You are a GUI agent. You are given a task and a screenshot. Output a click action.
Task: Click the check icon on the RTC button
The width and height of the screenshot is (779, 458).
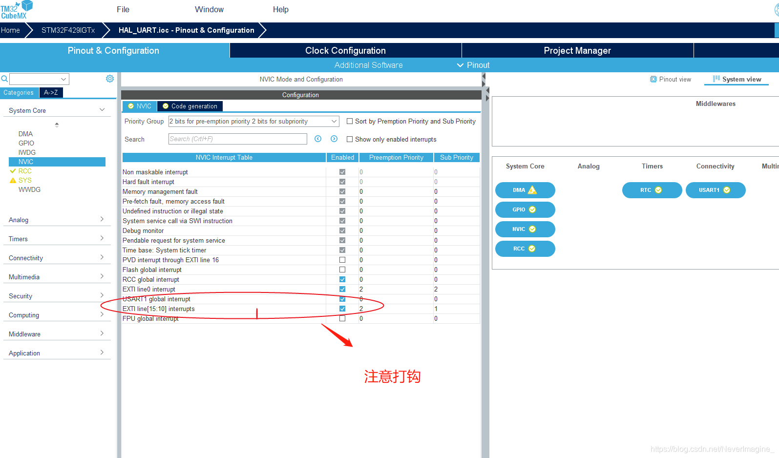click(x=658, y=190)
